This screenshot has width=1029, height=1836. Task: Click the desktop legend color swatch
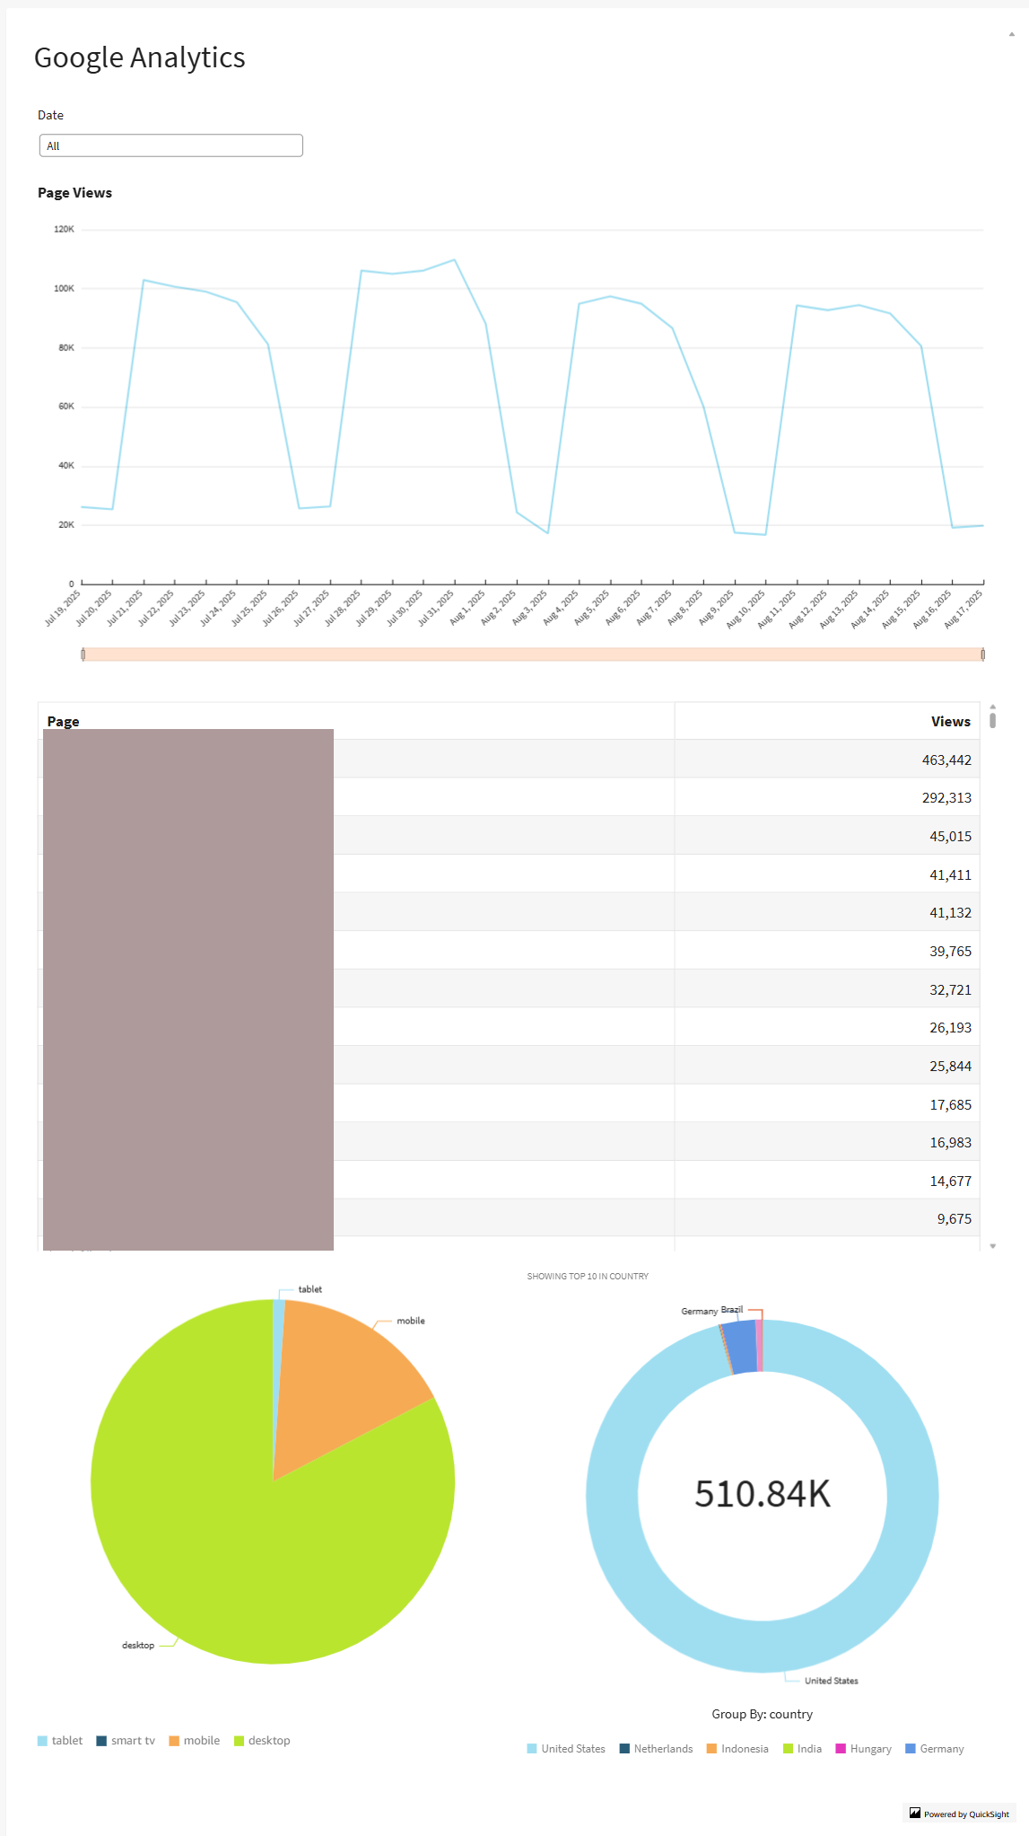click(239, 1741)
